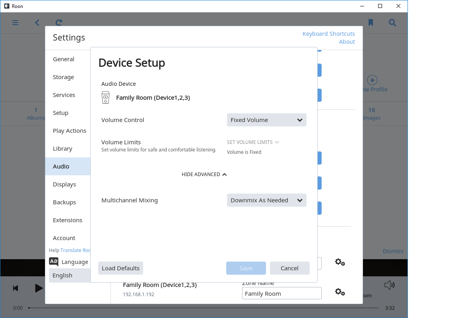458x318 pixels.
Task: Click the 1 Albums count
Action: pyautogui.click(x=36, y=114)
